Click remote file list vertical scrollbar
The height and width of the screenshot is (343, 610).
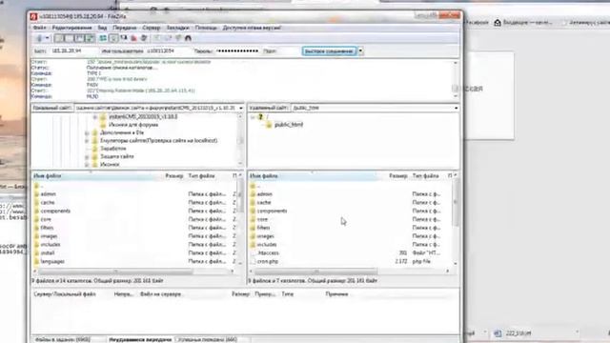[x=456, y=203]
